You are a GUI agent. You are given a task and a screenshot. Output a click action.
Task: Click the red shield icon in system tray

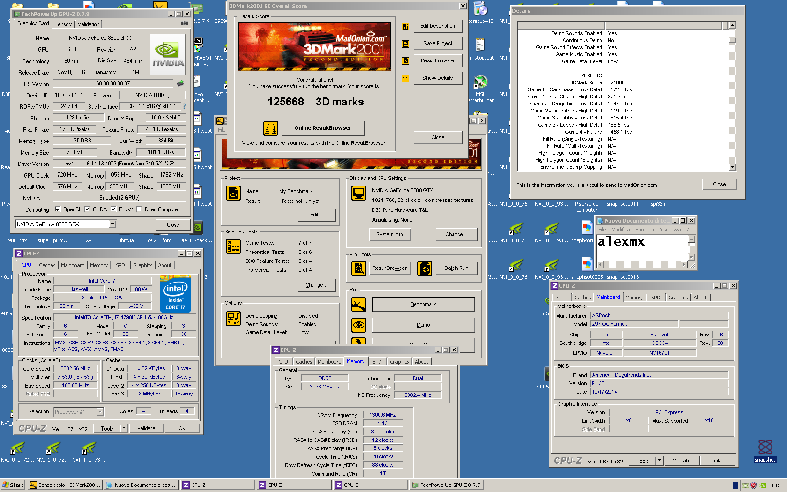753,485
